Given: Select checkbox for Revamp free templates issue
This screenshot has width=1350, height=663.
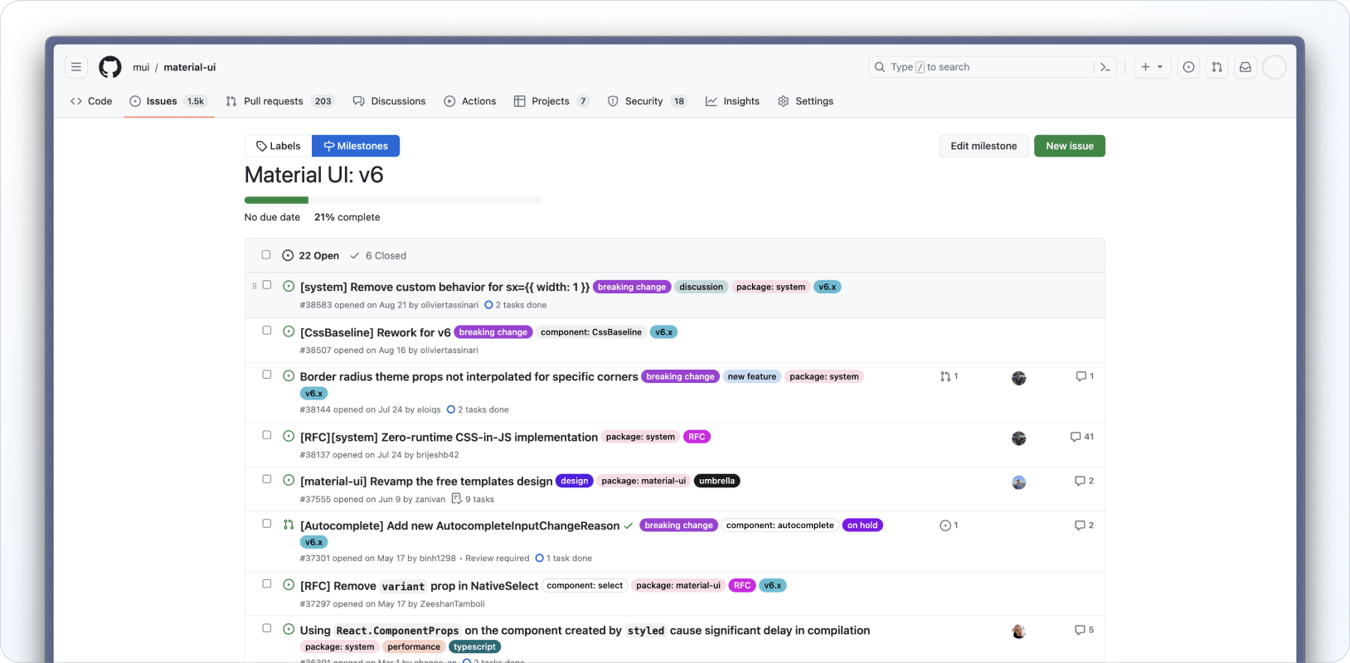Looking at the screenshot, I should tap(267, 479).
